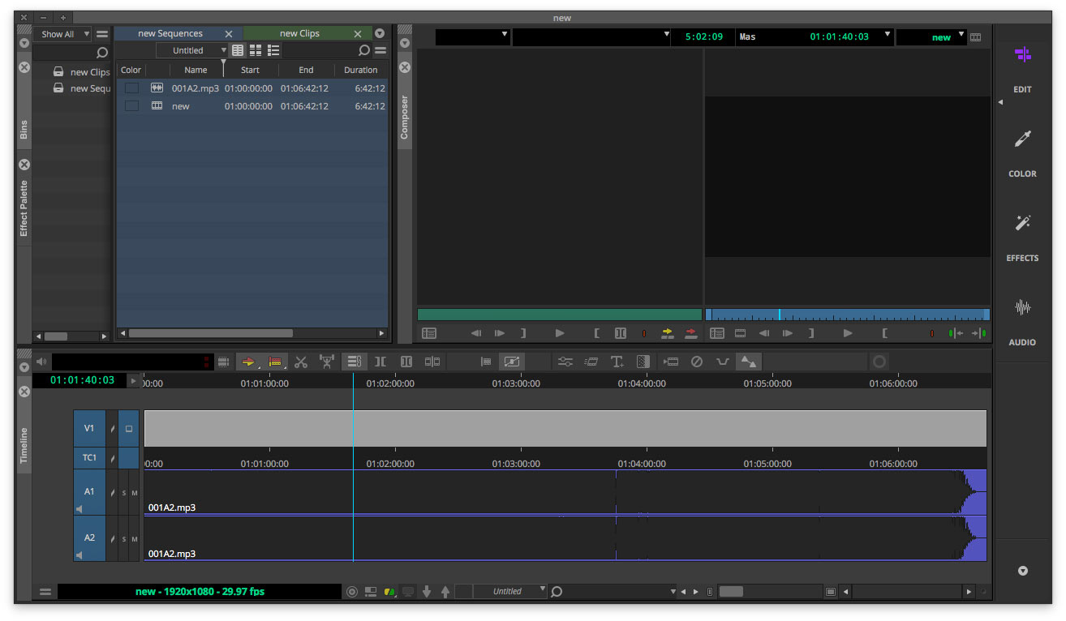Toggle the A1 track selector
The width and height of the screenshot is (1066, 621).
point(89,492)
